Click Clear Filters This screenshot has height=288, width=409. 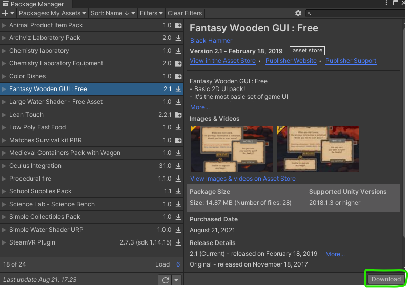tap(185, 13)
